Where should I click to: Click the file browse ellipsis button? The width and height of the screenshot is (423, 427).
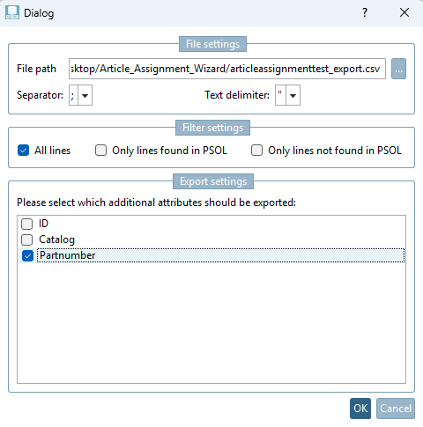398,69
